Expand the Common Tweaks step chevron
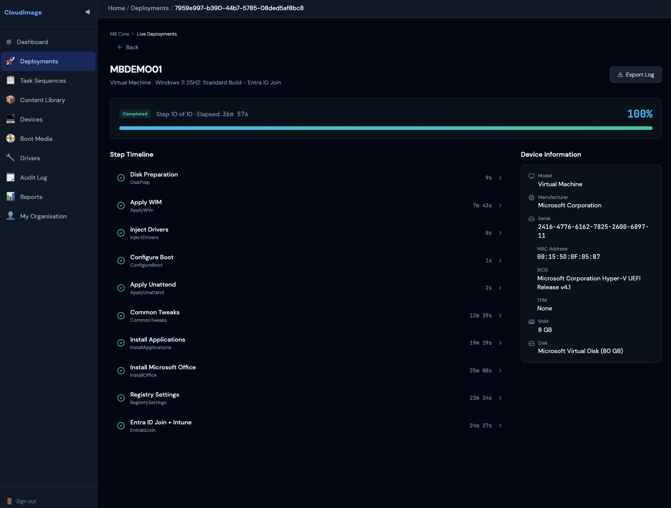 coord(500,316)
